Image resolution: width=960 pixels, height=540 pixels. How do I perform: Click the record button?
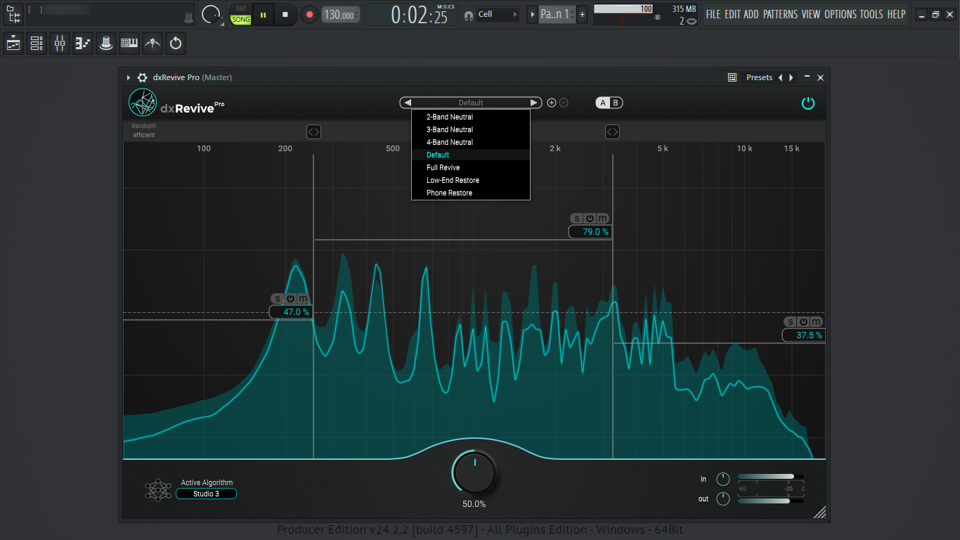309,14
